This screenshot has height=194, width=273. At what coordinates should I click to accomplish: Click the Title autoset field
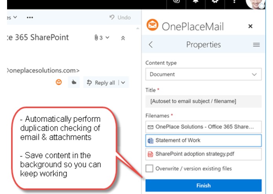pyautogui.click(x=203, y=101)
